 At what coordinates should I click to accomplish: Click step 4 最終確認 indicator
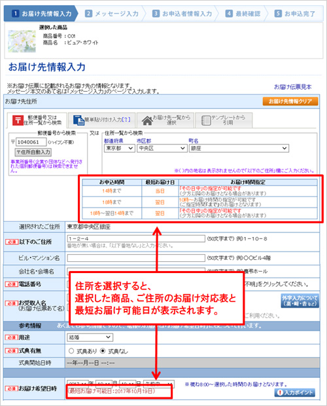click(x=243, y=14)
